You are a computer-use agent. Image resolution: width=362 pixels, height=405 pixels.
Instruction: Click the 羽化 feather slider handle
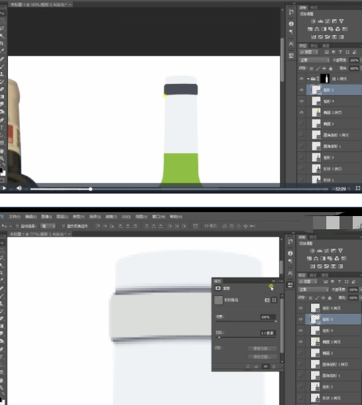[219, 338]
